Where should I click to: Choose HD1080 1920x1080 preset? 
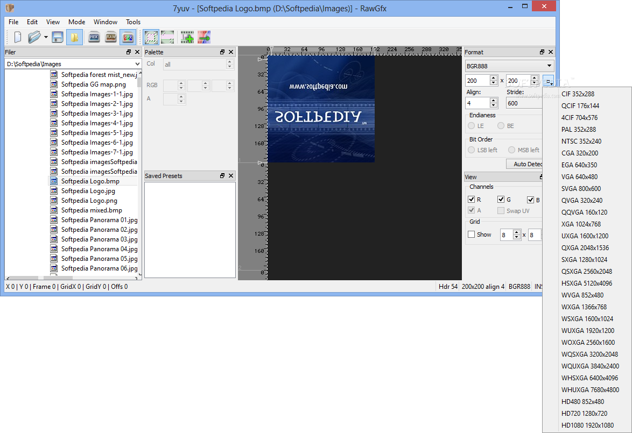click(587, 425)
